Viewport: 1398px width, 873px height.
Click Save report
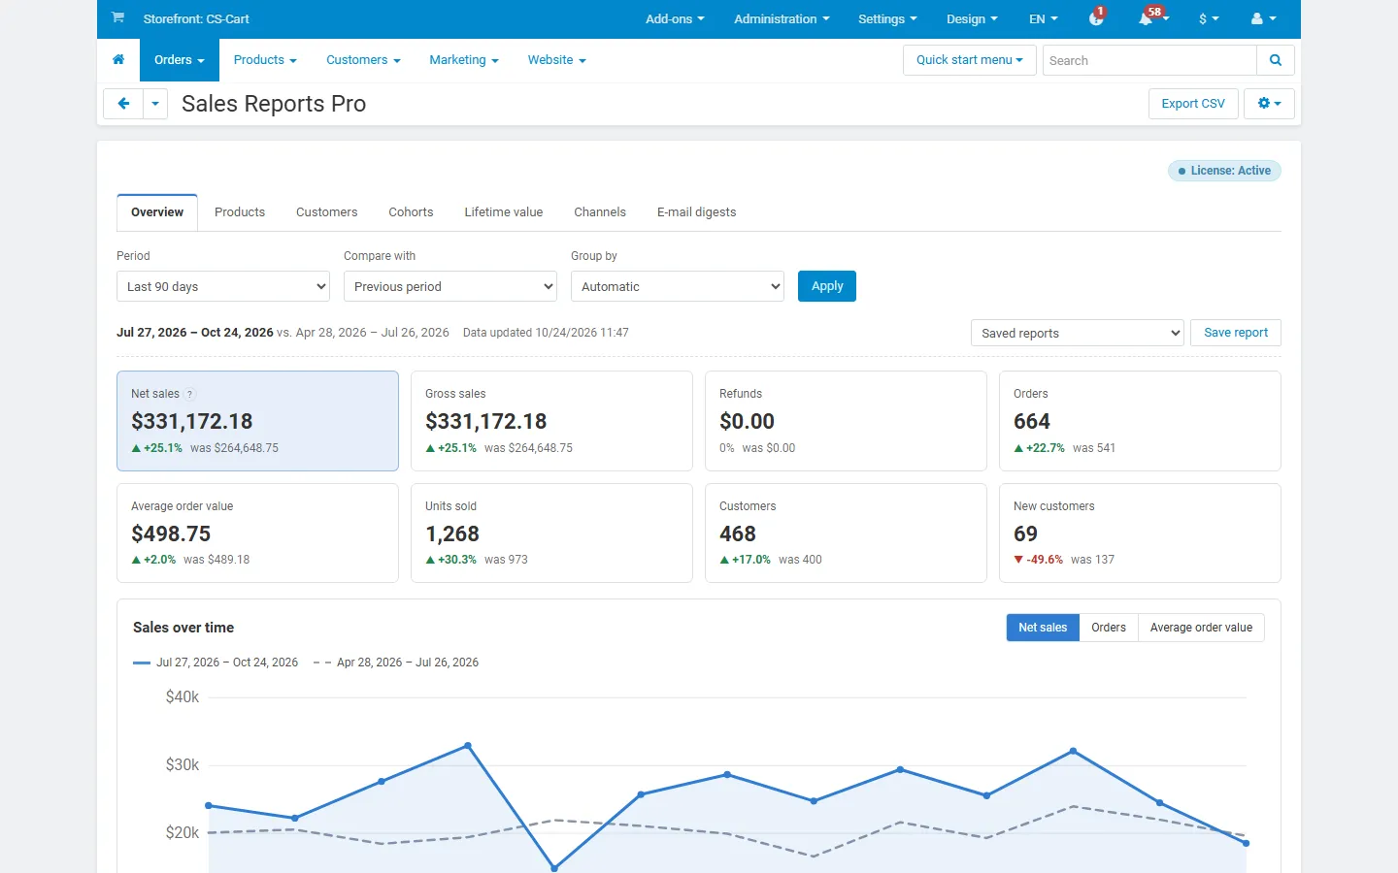(x=1236, y=333)
